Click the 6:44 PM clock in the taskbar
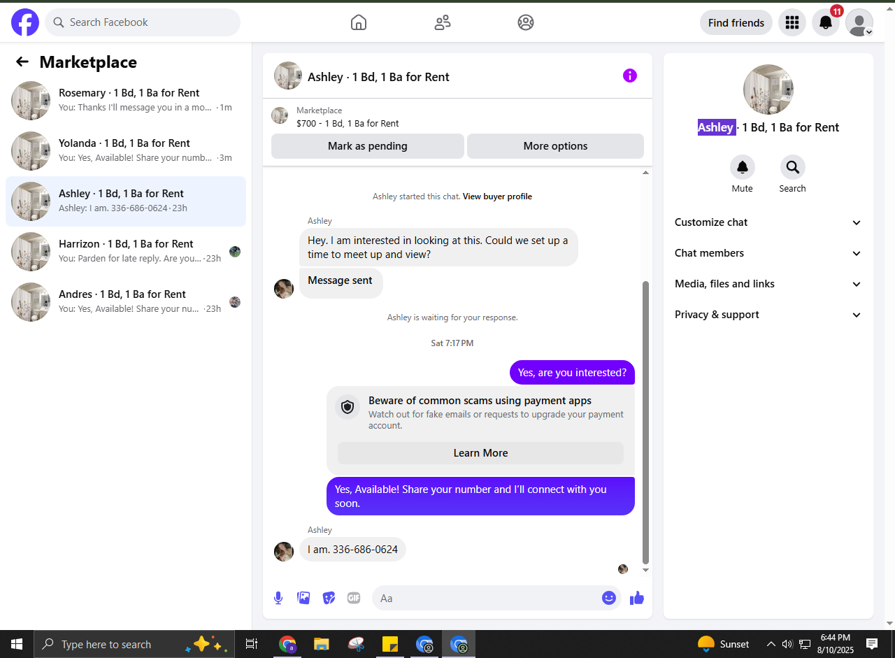 click(836, 644)
